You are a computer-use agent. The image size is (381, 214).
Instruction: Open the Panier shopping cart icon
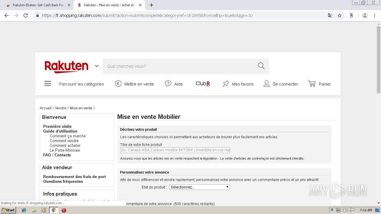coord(312,84)
